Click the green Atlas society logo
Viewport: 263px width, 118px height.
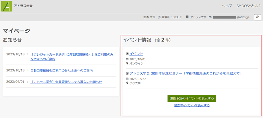6,6
